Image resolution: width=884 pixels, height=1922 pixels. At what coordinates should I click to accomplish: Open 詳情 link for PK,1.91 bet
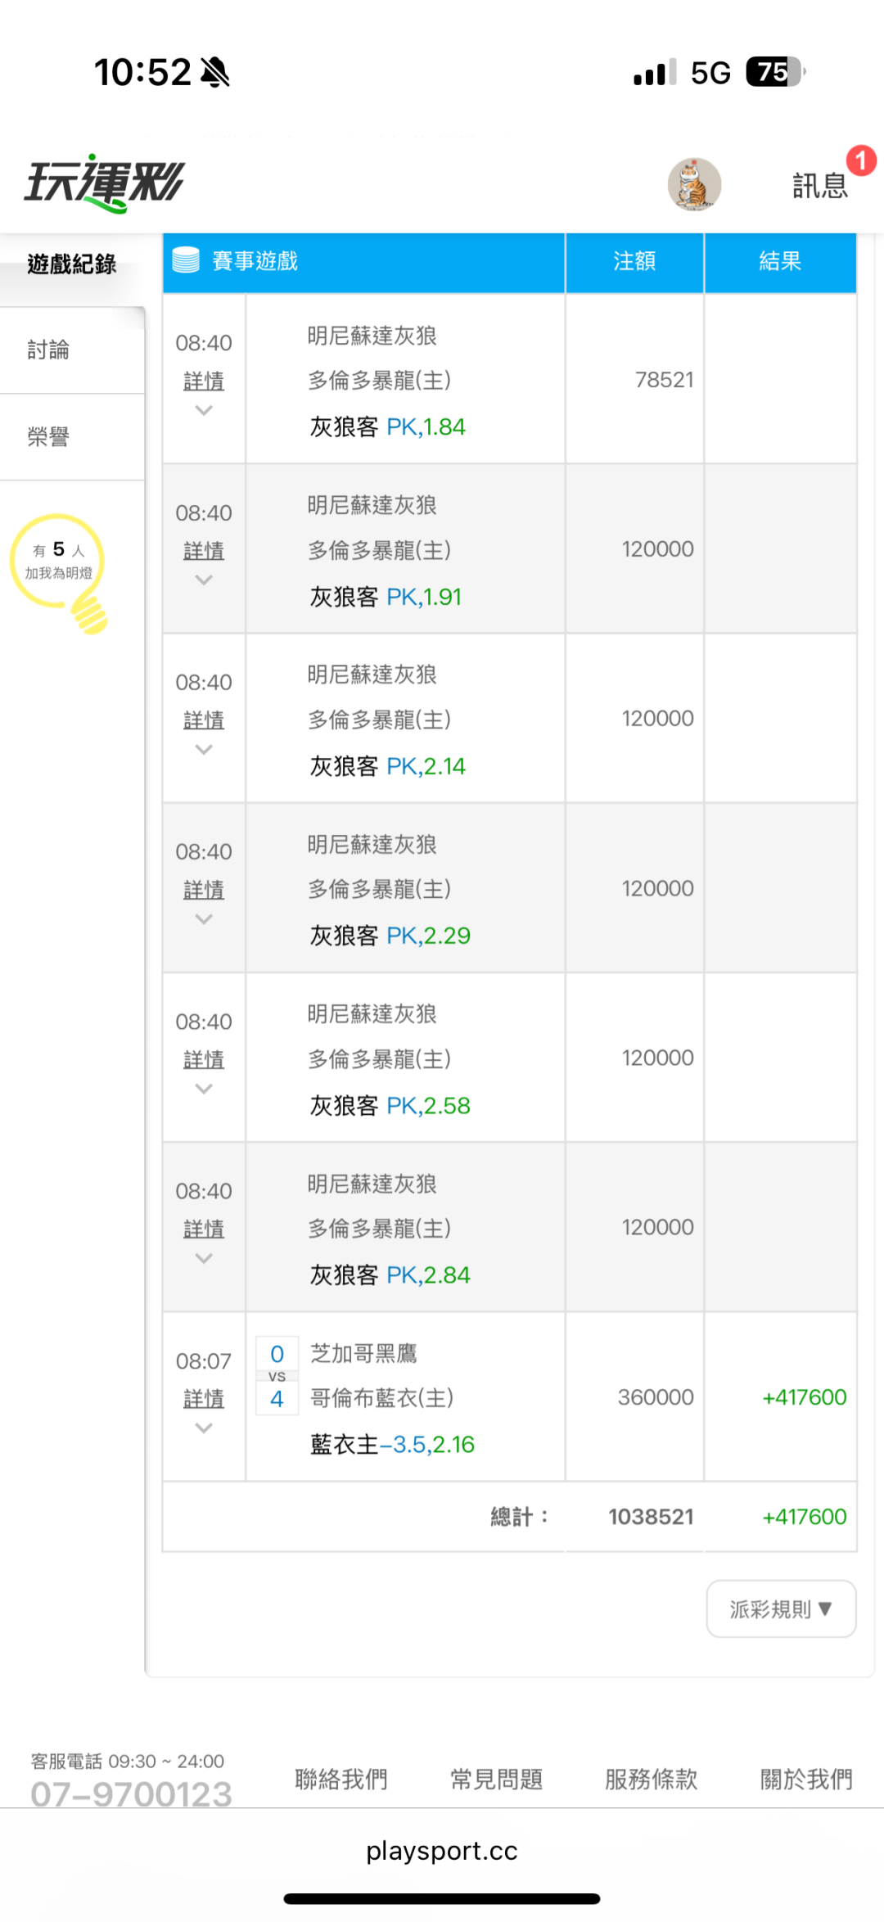tap(204, 551)
